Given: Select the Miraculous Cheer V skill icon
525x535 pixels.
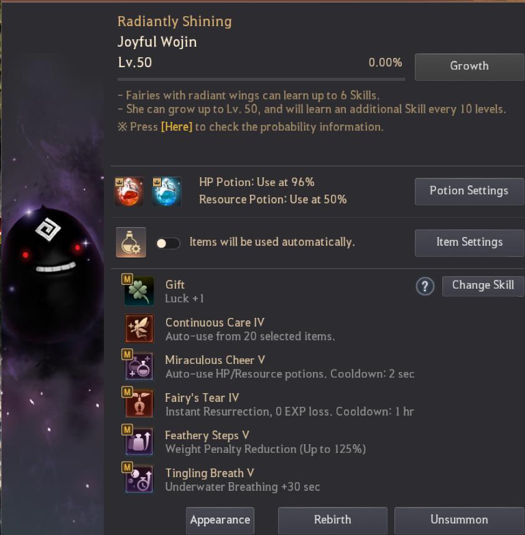Looking at the screenshot, I should 139,366.
